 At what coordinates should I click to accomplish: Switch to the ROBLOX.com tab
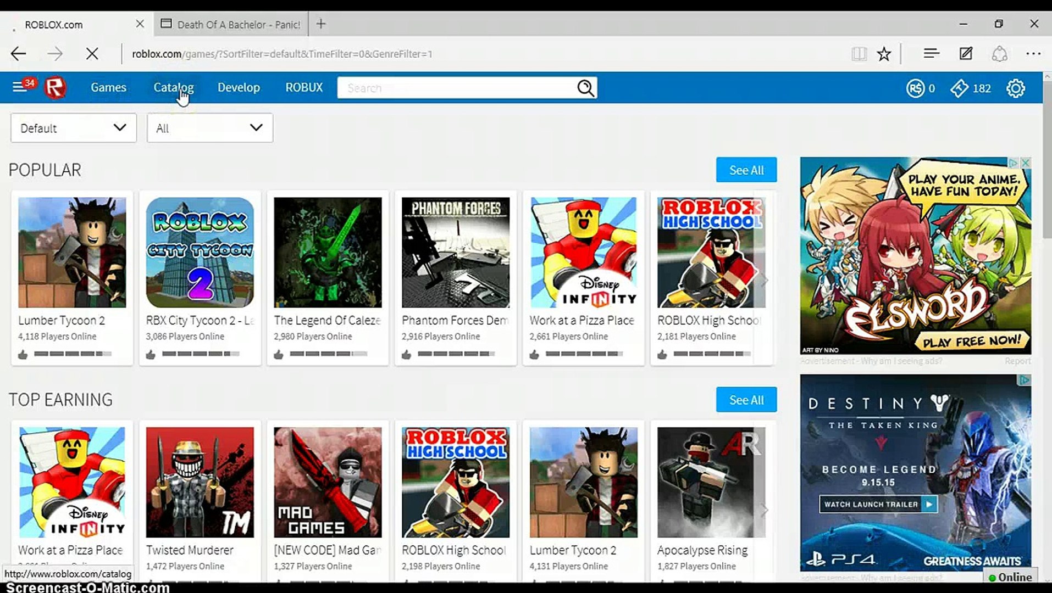click(77, 24)
